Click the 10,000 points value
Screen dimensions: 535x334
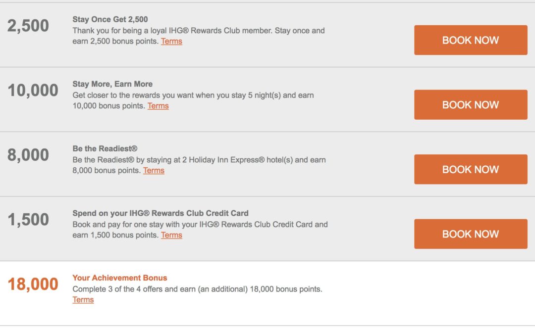tap(32, 90)
